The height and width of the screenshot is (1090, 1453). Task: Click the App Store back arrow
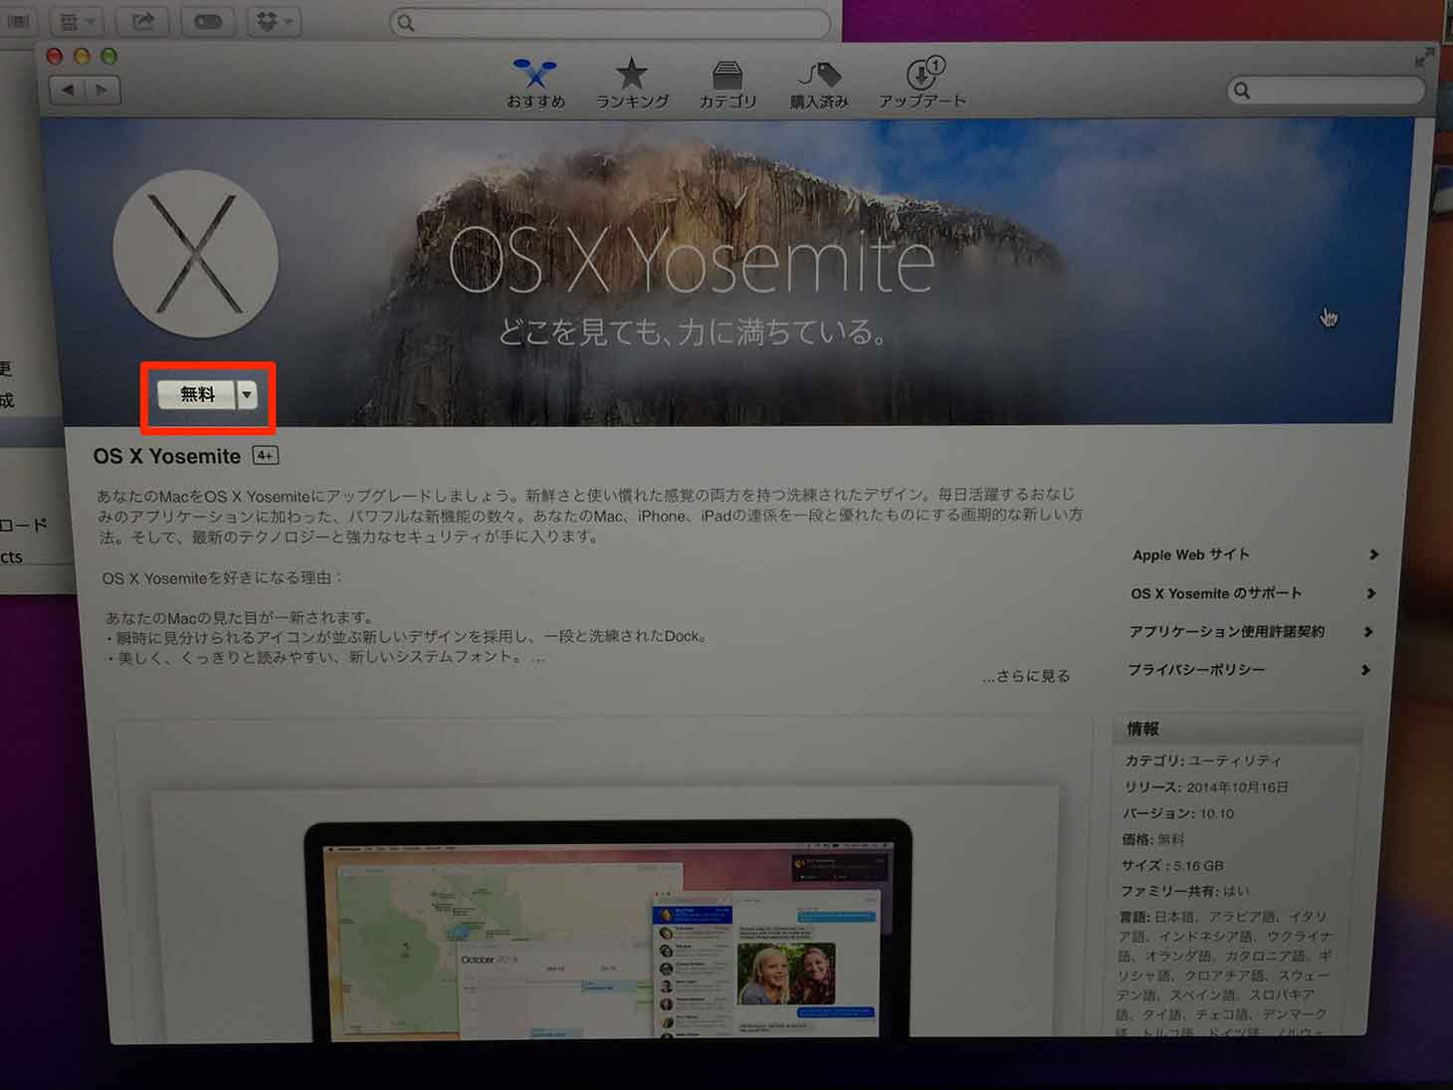(x=67, y=90)
